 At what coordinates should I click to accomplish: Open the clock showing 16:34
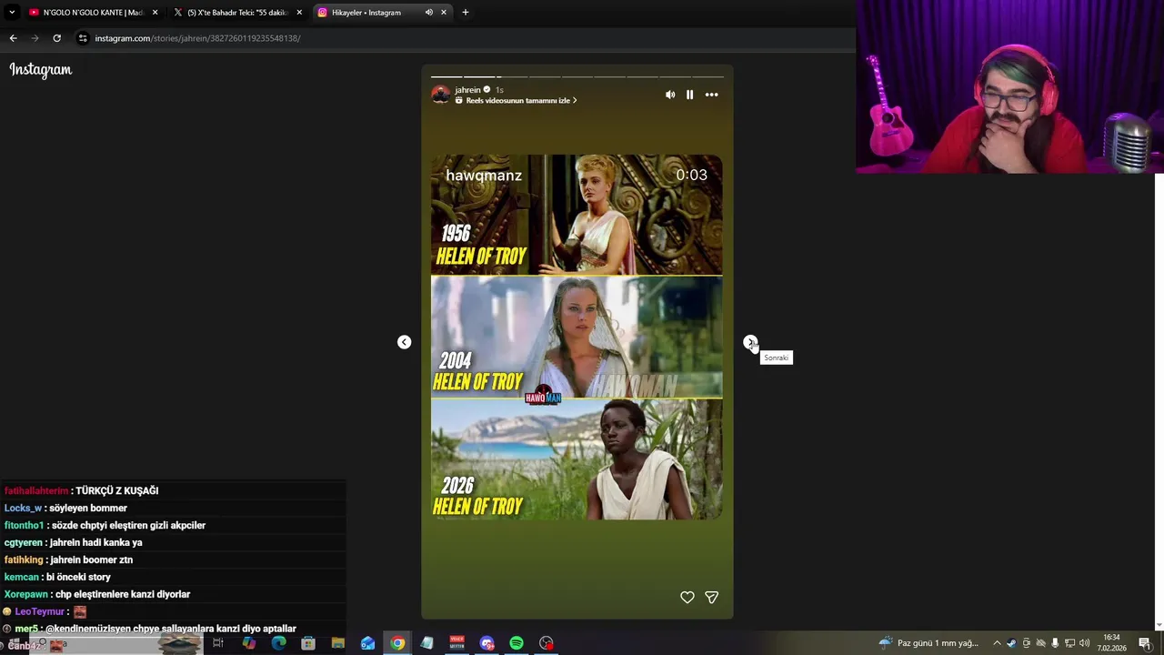click(1111, 643)
